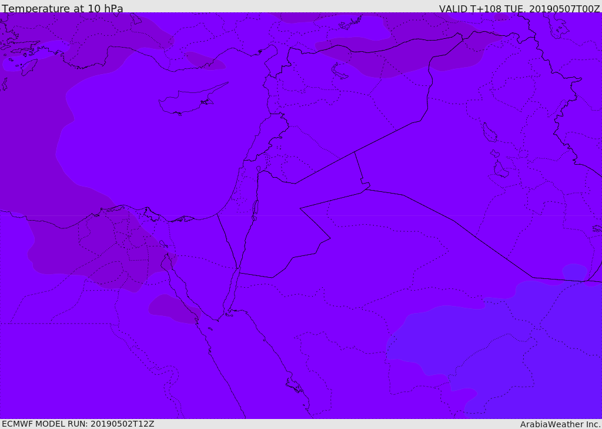Click the 'VALID T+108 TUE. 20190507T00Z' label

[520, 9]
